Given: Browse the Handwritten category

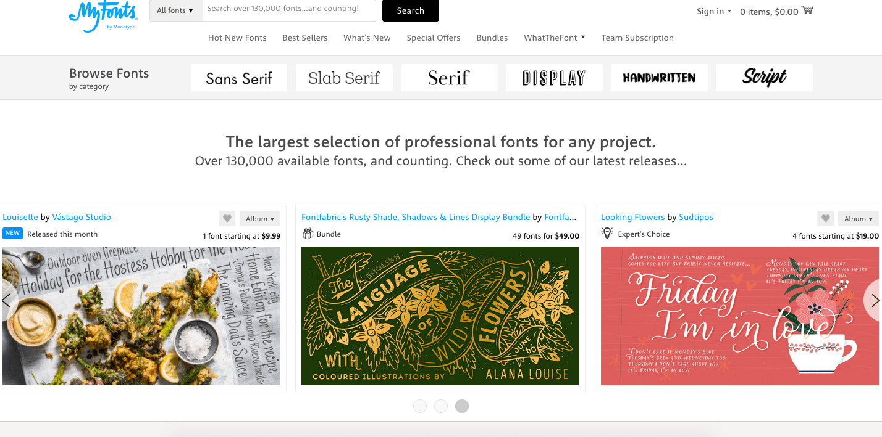Looking at the screenshot, I should pos(659,78).
